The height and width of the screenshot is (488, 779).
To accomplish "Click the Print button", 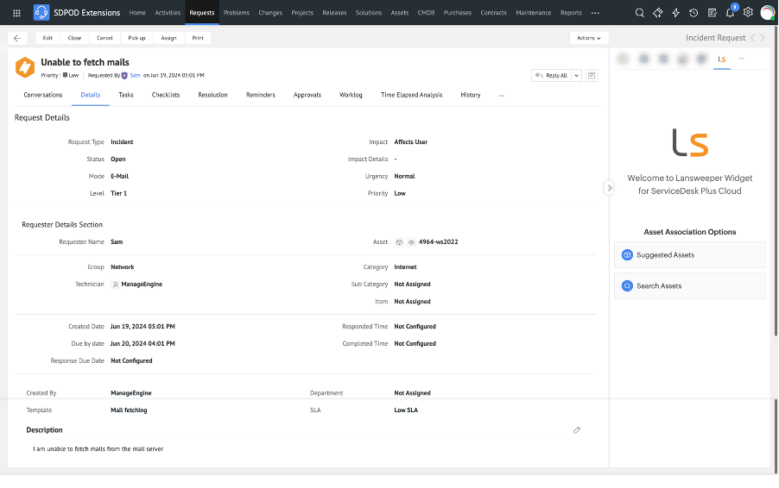I will pos(198,38).
